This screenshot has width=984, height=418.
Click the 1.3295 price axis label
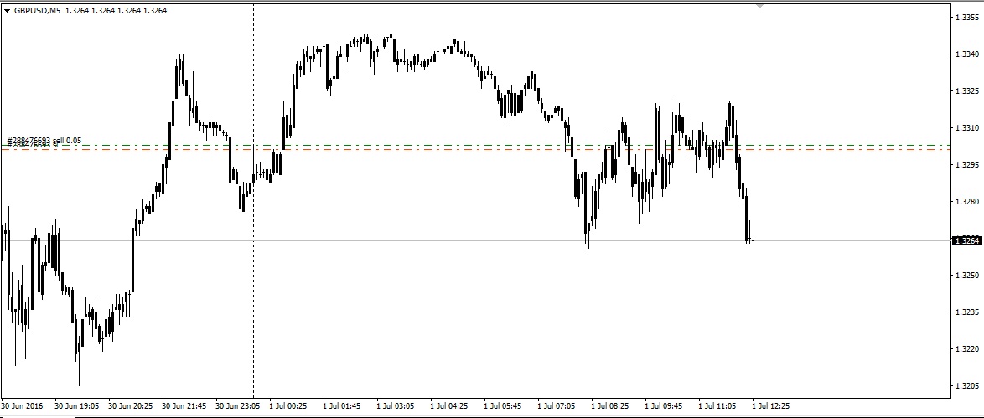966,165
